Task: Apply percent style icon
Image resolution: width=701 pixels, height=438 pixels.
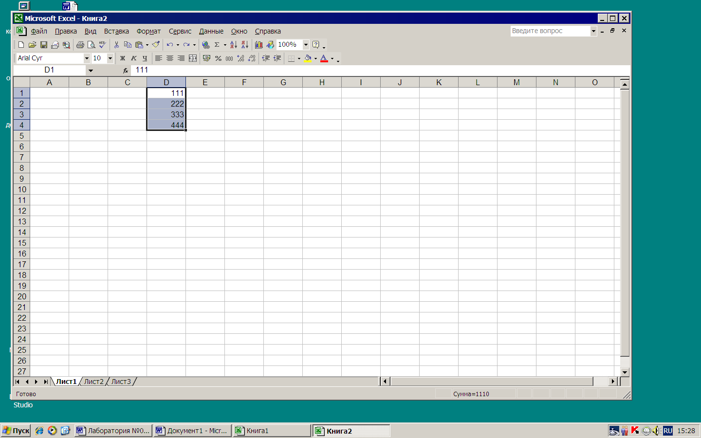Action: pyautogui.click(x=218, y=58)
